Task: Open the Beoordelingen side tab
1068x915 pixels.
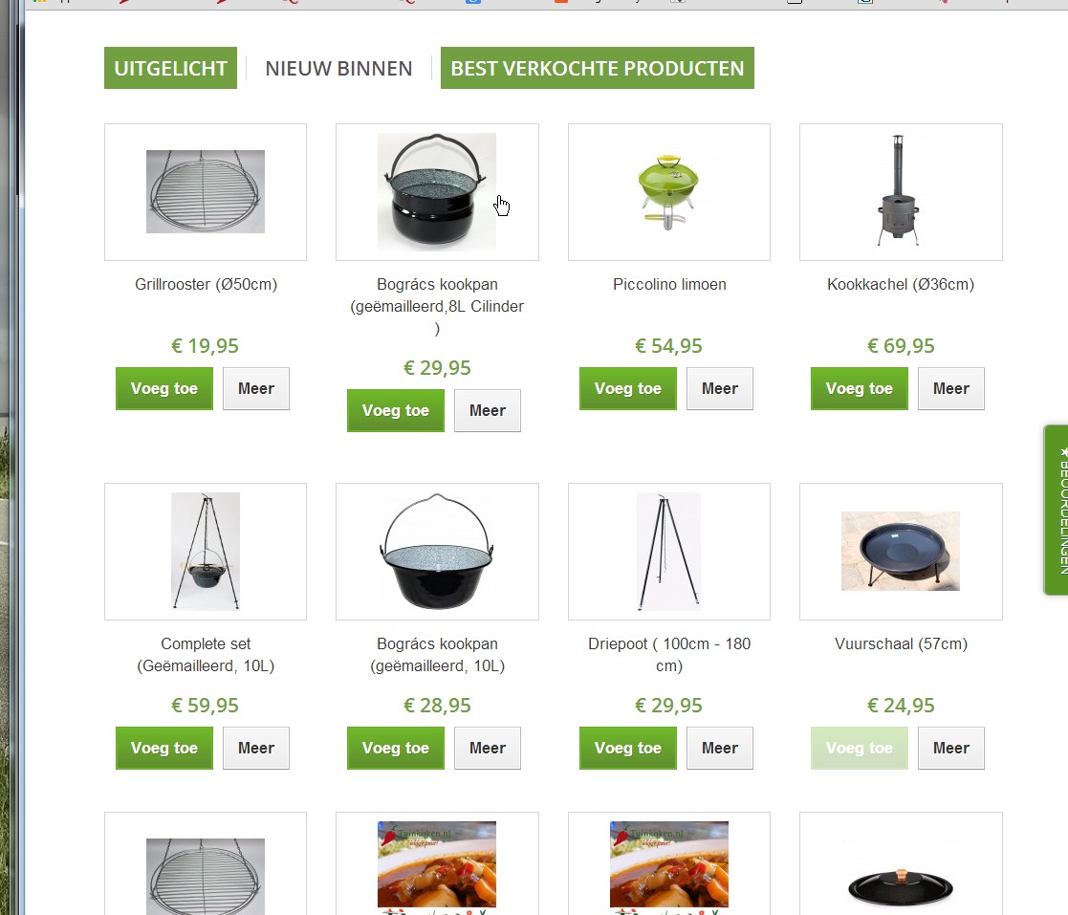Action: (x=1057, y=510)
